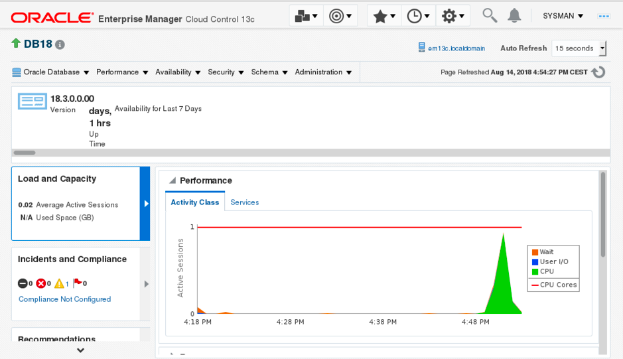Open the SYSMAN user menu
The width and height of the screenshot is (623, 359).
[563, 16]
